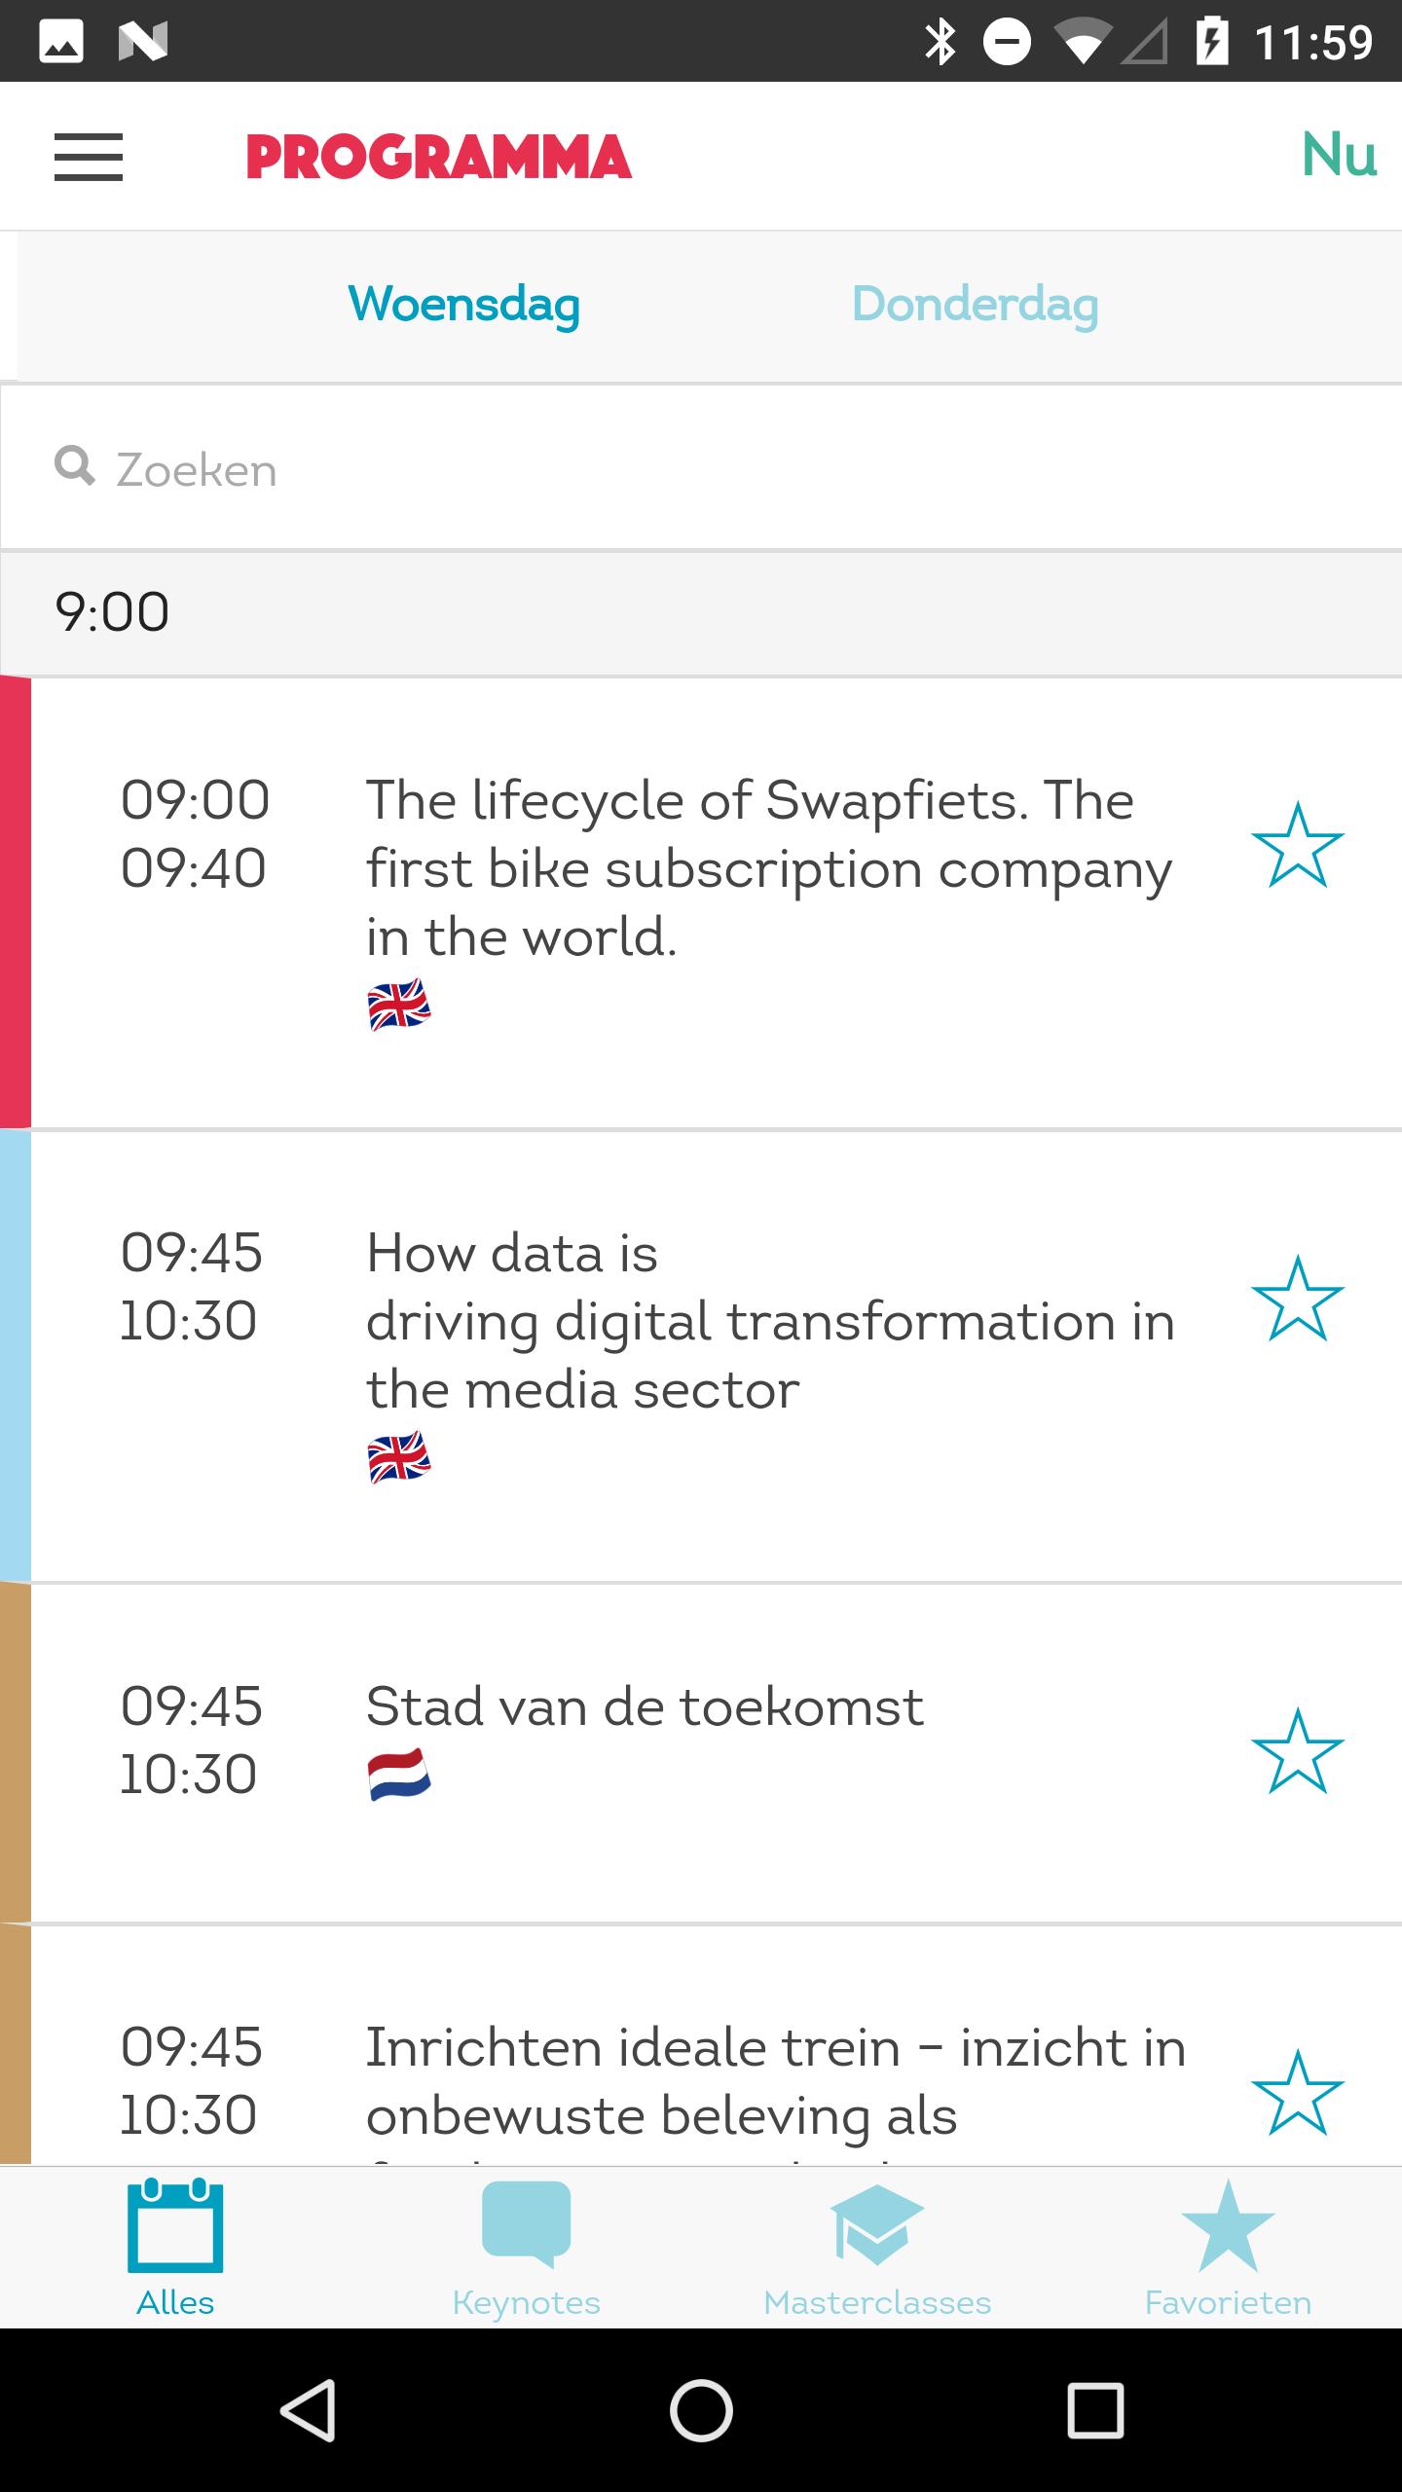This screenshot has width=1402, height=2492.
Task: Switch to the Donderdag tab
Action: pos(976,306)
